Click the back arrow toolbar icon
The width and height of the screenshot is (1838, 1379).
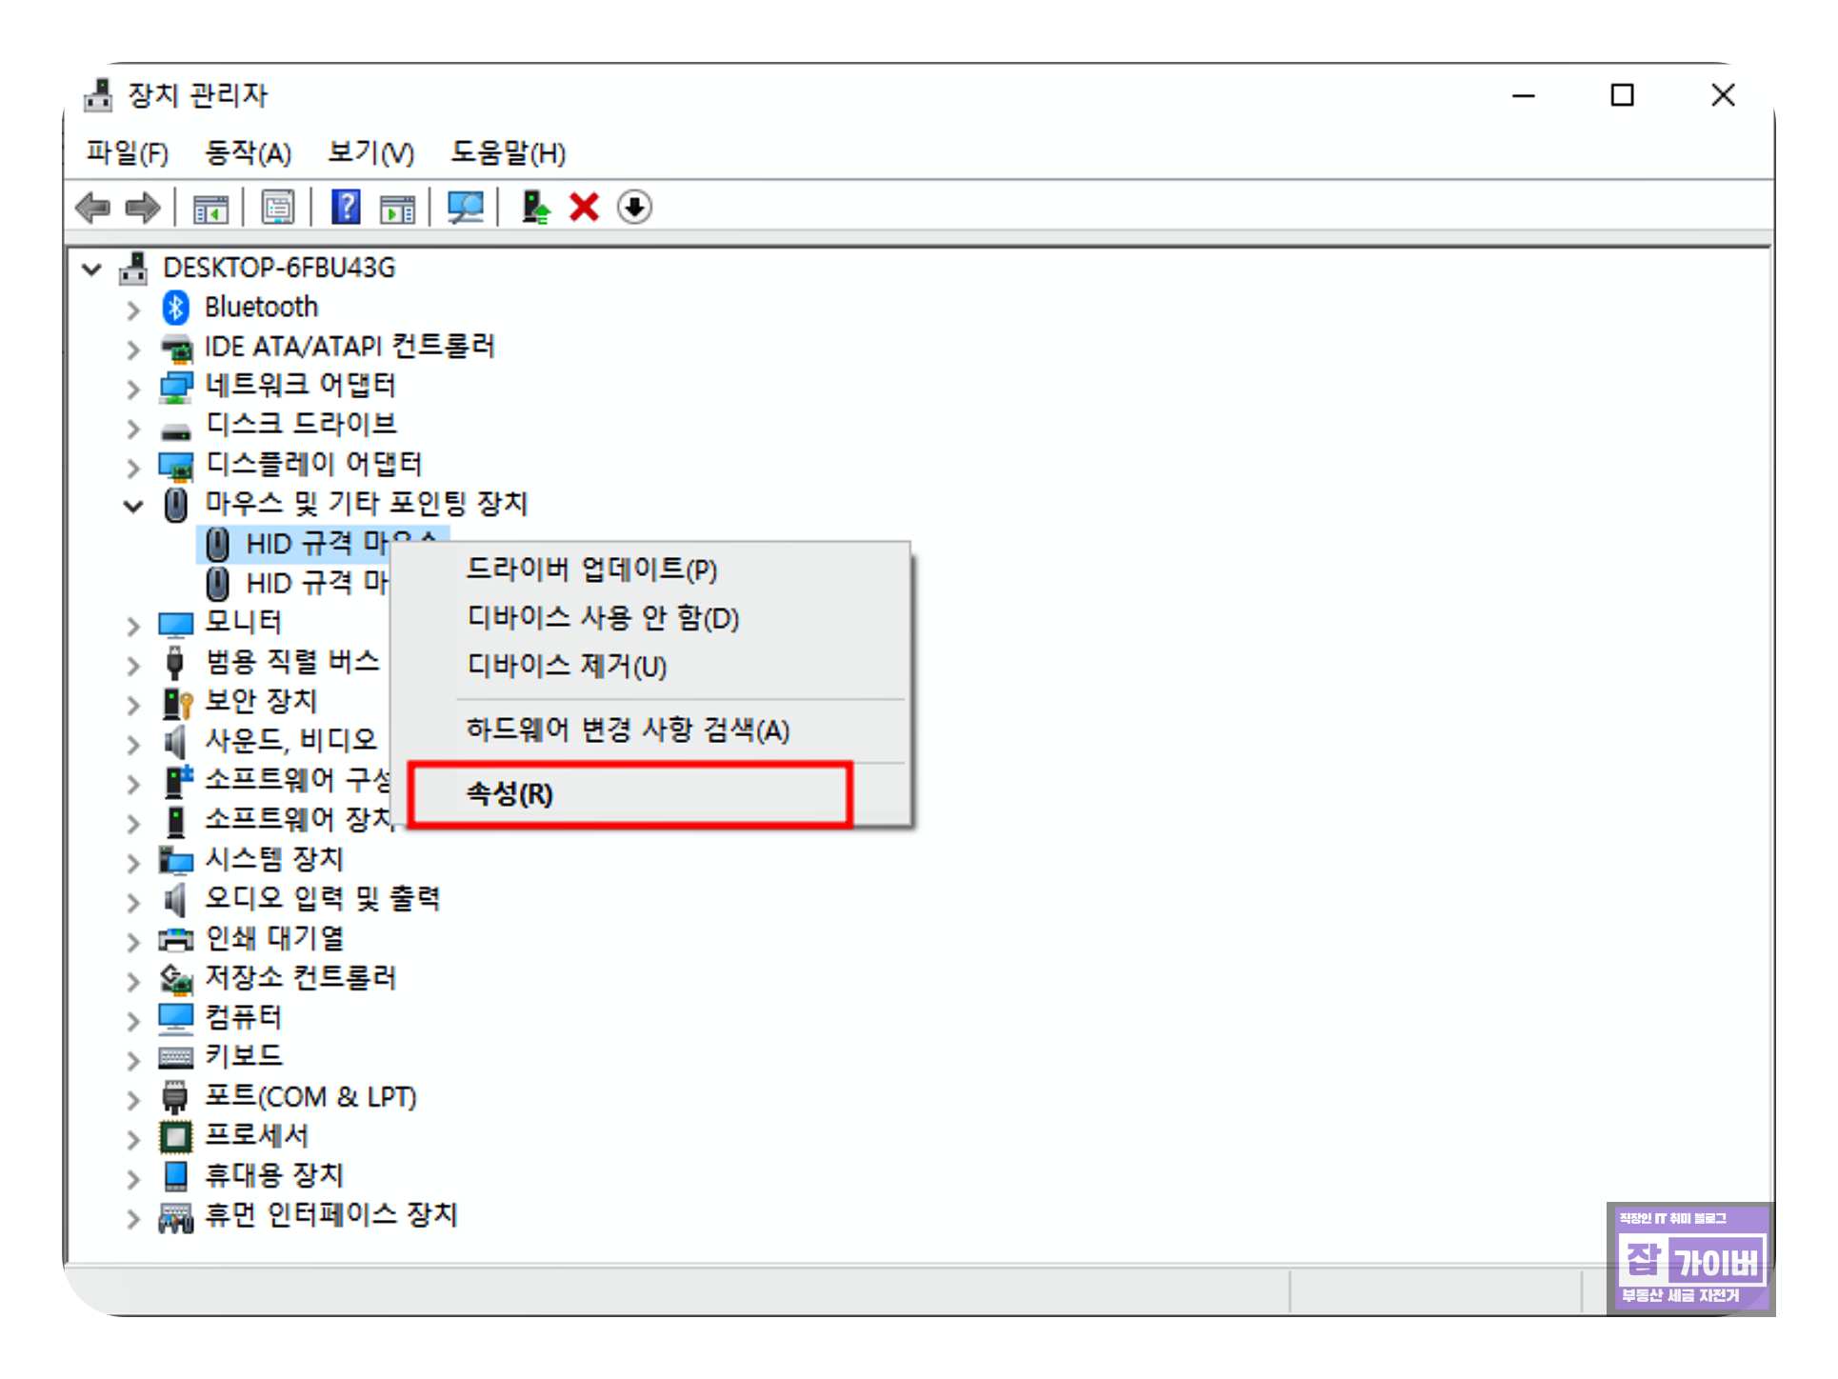pos(93,208)
